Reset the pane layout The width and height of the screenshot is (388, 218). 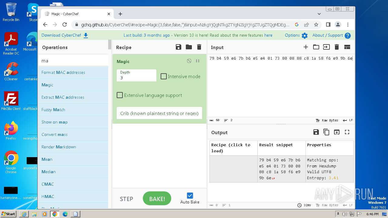[x=347, y=47]
